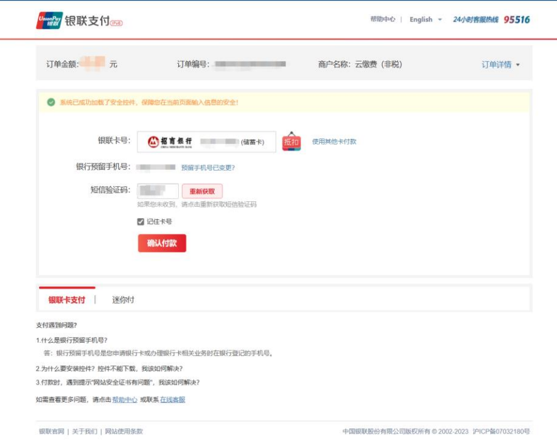This screenshot has width=557, height=444.
Task: Click the UnionPay logo icon
Action: pos(49,20)
